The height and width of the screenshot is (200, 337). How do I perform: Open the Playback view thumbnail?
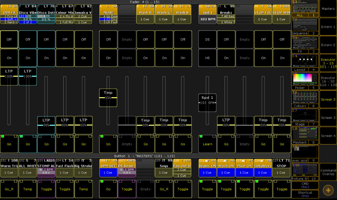(x=305, y=136)
